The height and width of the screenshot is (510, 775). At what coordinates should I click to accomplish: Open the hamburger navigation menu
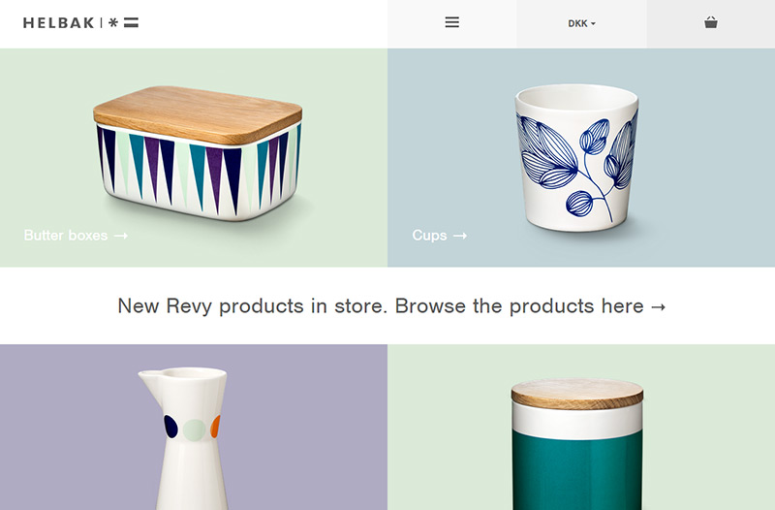[451, 22]
